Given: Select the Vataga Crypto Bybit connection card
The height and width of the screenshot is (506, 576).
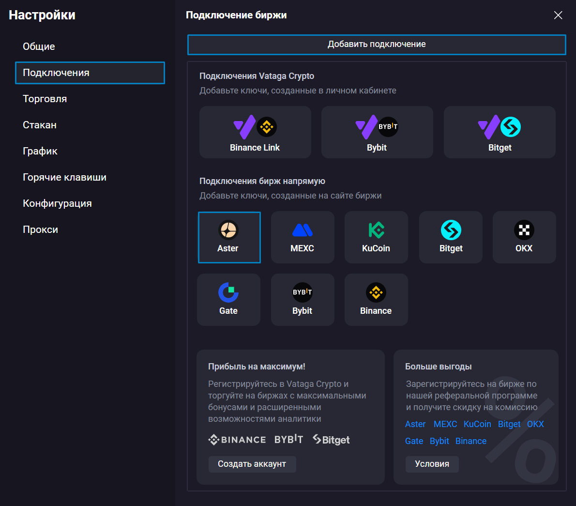Looking at the screenshot, I should coord(377,132).
